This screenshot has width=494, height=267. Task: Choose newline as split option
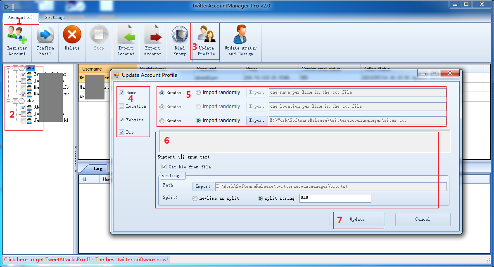tap(195, 198)
